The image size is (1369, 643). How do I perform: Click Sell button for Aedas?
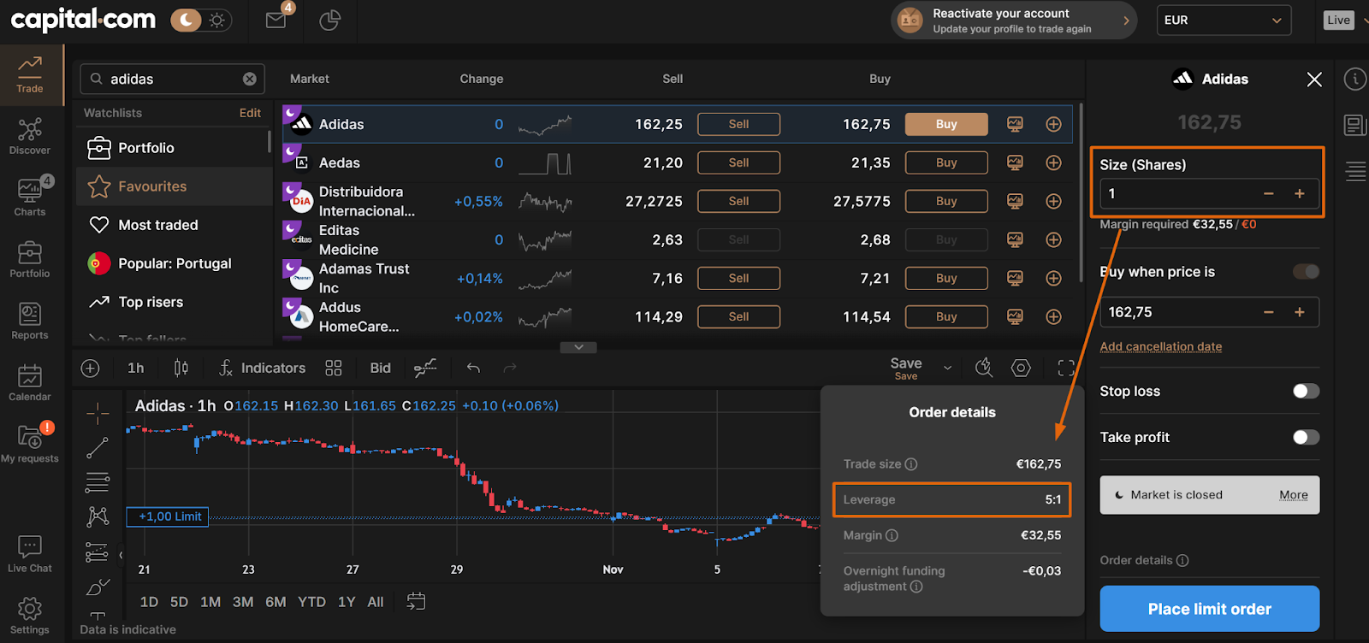[738, 162]
